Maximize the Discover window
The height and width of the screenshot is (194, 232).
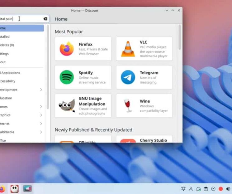[x=173, y=11]
